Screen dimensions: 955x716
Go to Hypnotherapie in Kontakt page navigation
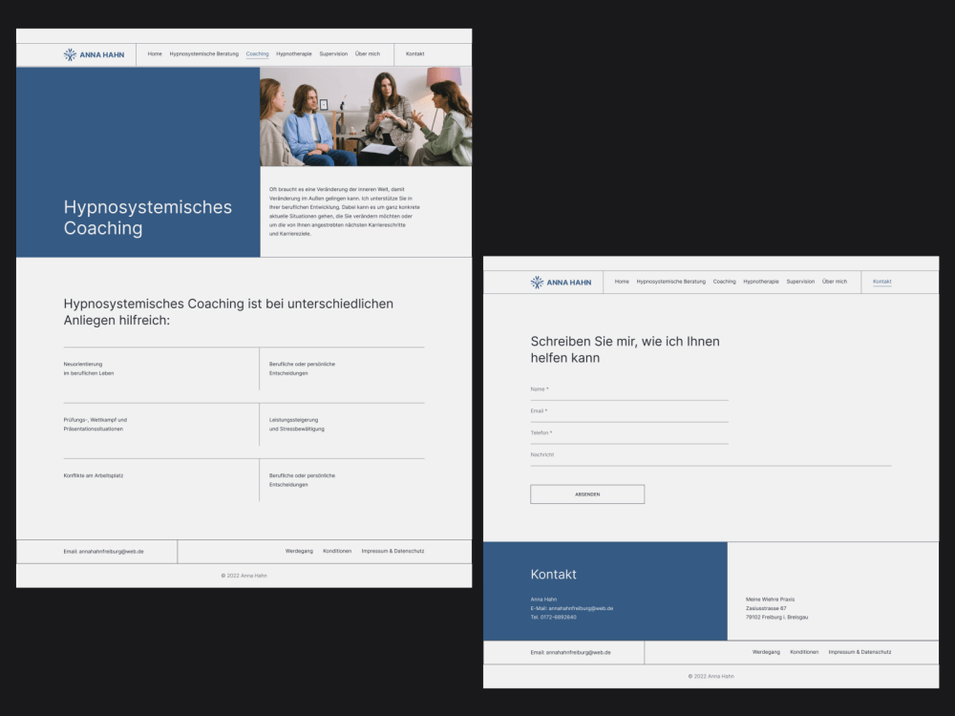[x=761, y=282]
